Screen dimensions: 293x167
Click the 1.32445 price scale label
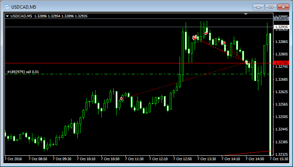coord(282,129)
